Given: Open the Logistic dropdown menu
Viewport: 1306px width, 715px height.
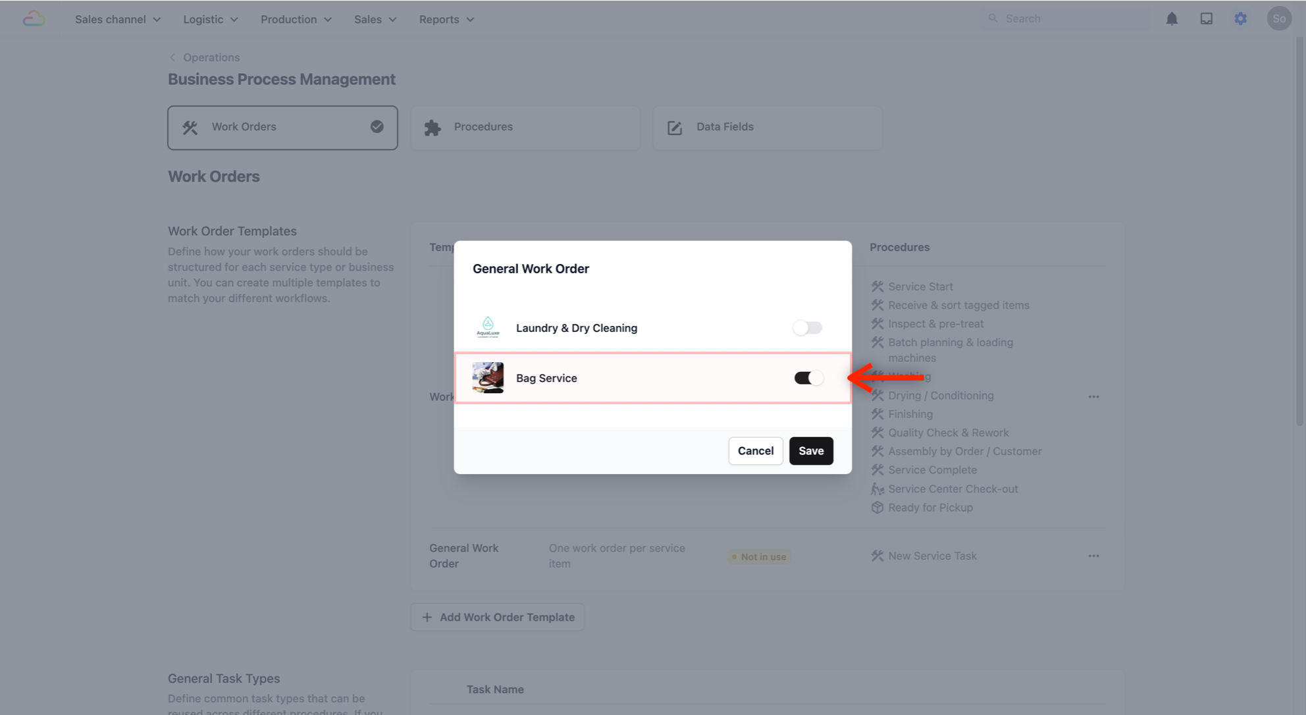Looking at the screenshot, I should click(210, 19).
